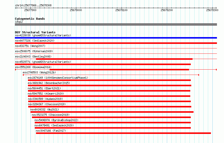Select the red bar under nsv6024332 (Wu2021)
The image size is (224, 143).
[x=112, y=112]
